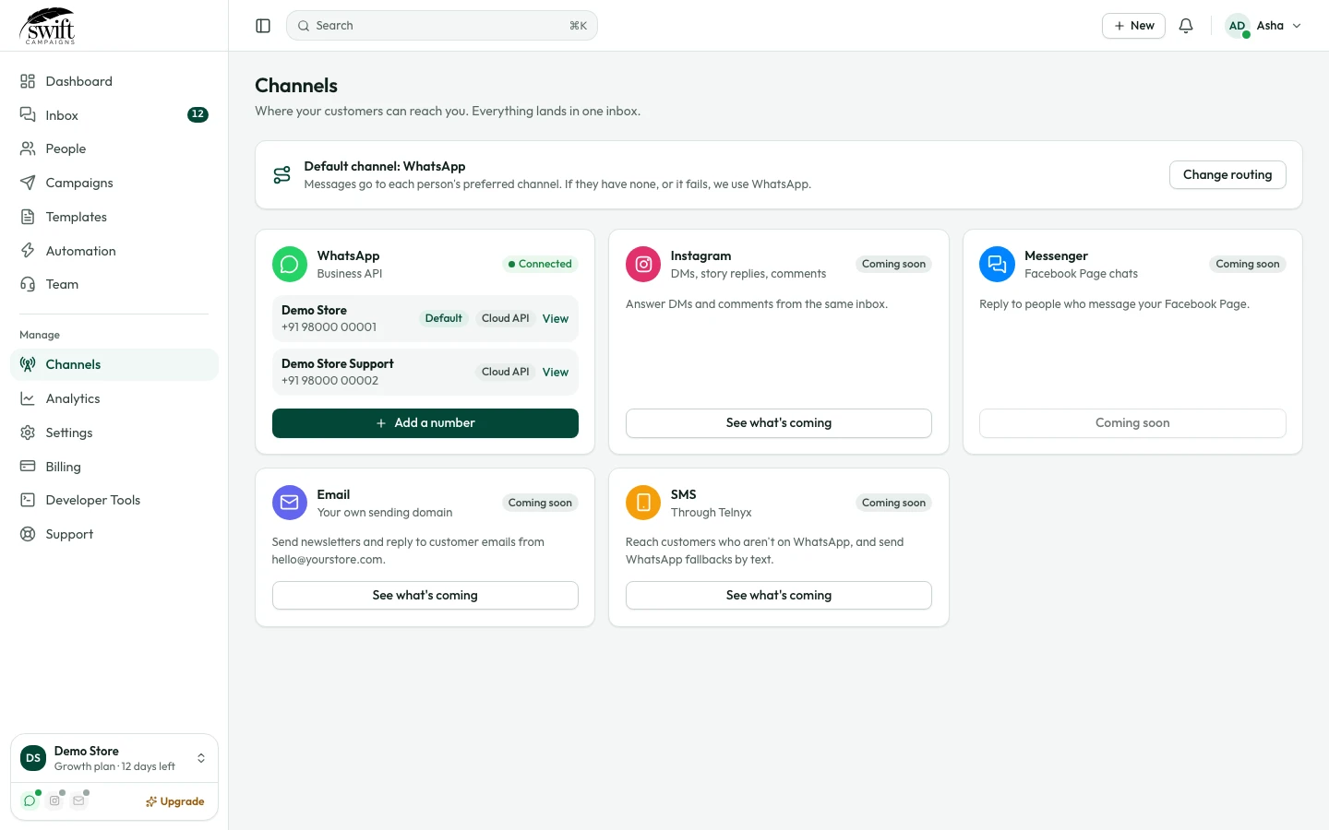Click the Swift Campaigns logo
The image size is (1329, 830).
coord(48,26)
